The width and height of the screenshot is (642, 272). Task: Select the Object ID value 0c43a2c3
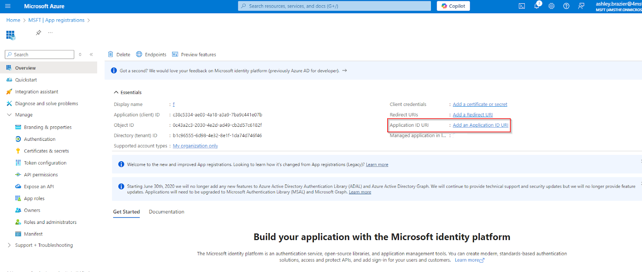pos(217,125)
